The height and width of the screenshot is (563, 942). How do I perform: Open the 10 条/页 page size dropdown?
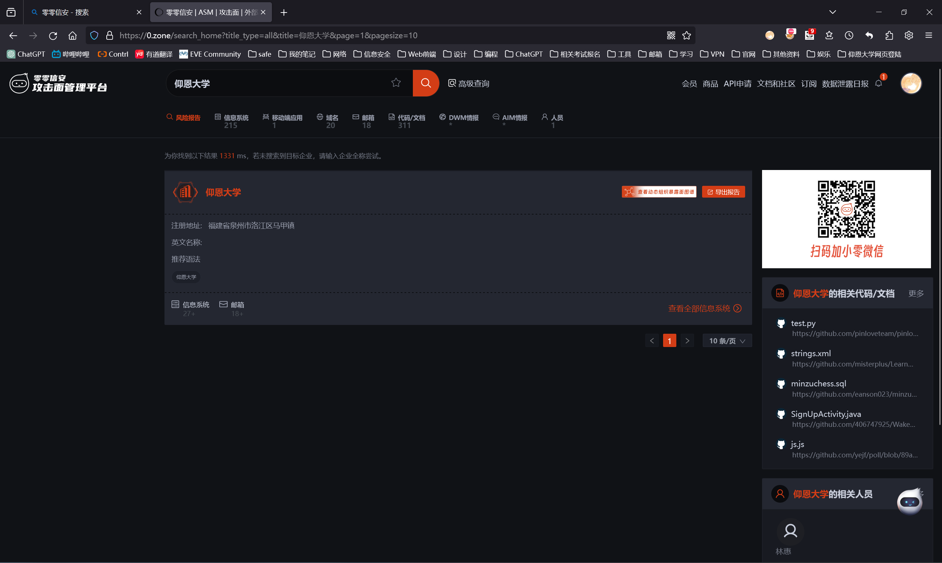tap(727, 341)
